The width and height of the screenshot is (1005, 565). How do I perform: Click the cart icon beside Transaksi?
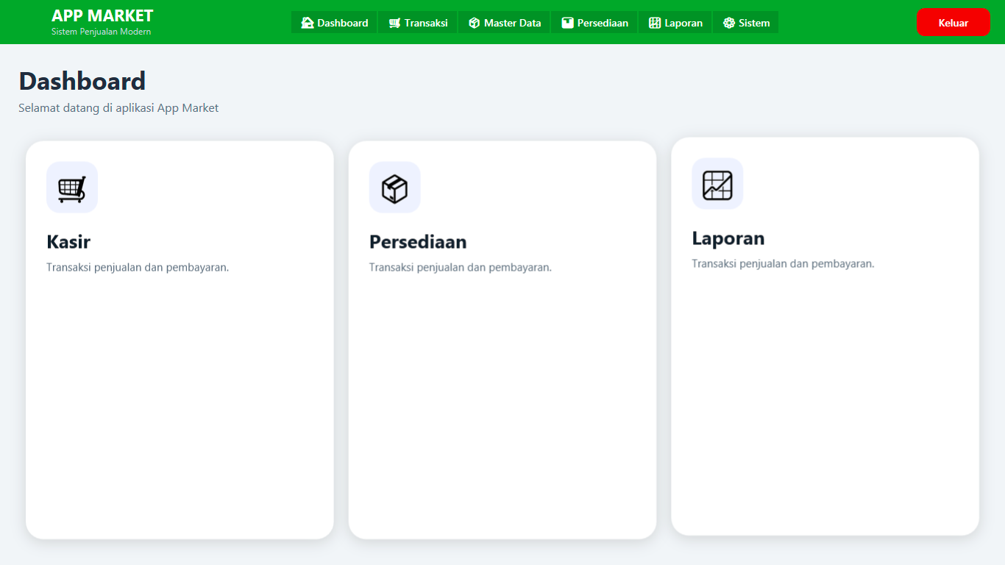pos(394,23)
